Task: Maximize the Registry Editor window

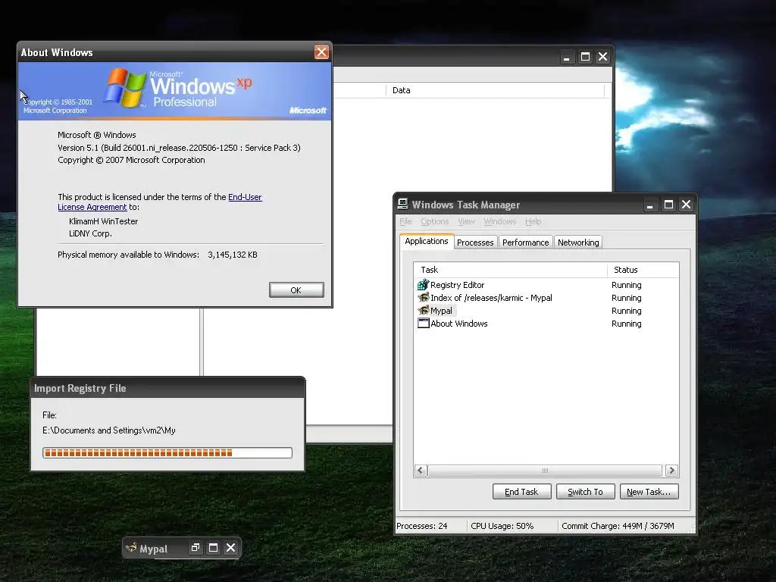Action: 585,57
